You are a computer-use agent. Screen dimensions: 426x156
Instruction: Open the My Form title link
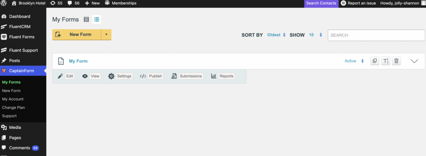point(78,61)
